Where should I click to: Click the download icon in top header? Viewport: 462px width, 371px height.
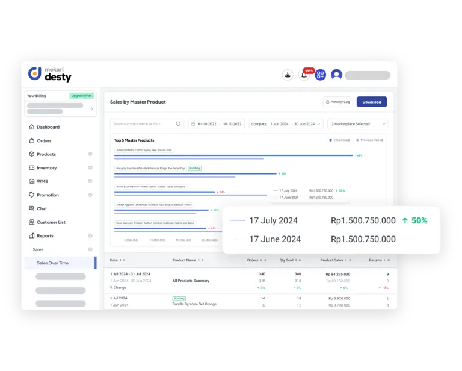point(288,75)
